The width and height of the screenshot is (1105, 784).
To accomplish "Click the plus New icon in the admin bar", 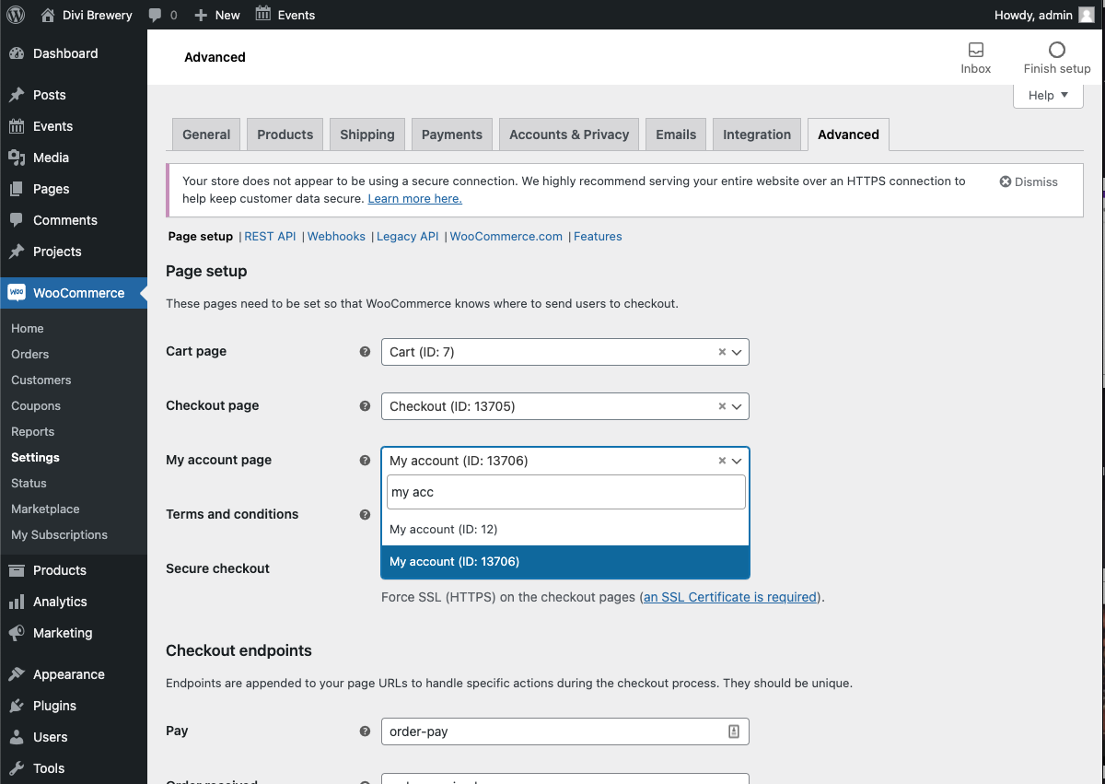I will coord(201,15).
